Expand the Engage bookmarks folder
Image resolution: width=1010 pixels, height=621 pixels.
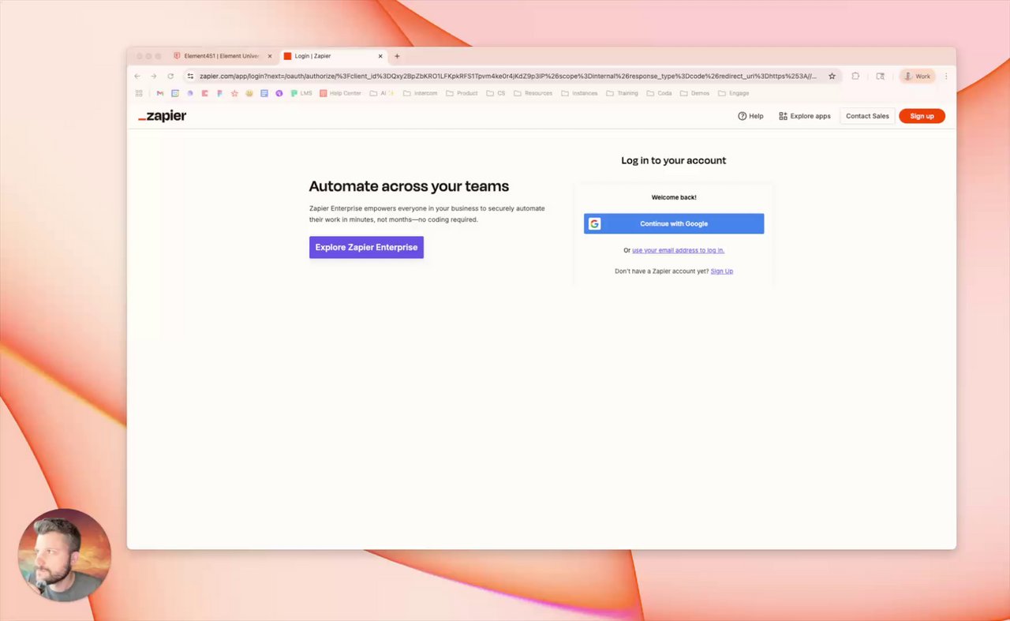tap(733, 93)
